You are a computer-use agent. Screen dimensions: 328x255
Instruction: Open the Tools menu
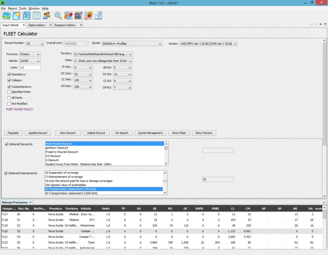(x=23, y=8)
